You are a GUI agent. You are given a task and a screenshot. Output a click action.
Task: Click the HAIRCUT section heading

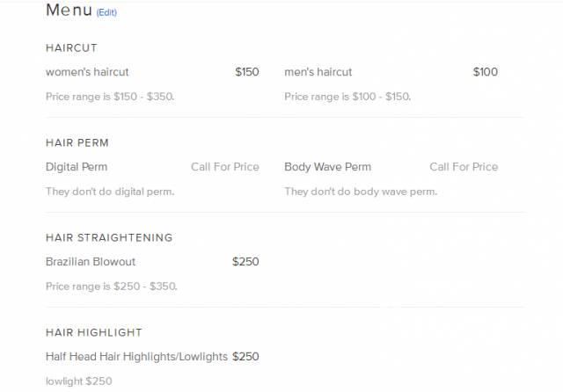[x=71, y=47]
